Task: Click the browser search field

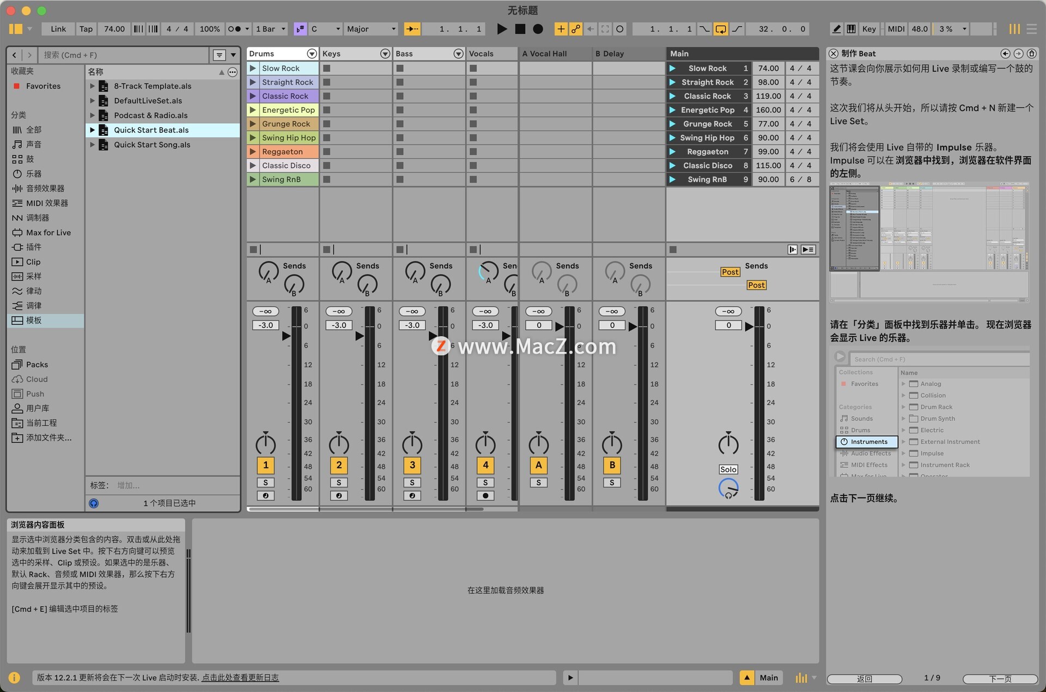Action: pyautogui.click(x=123, y=55)
